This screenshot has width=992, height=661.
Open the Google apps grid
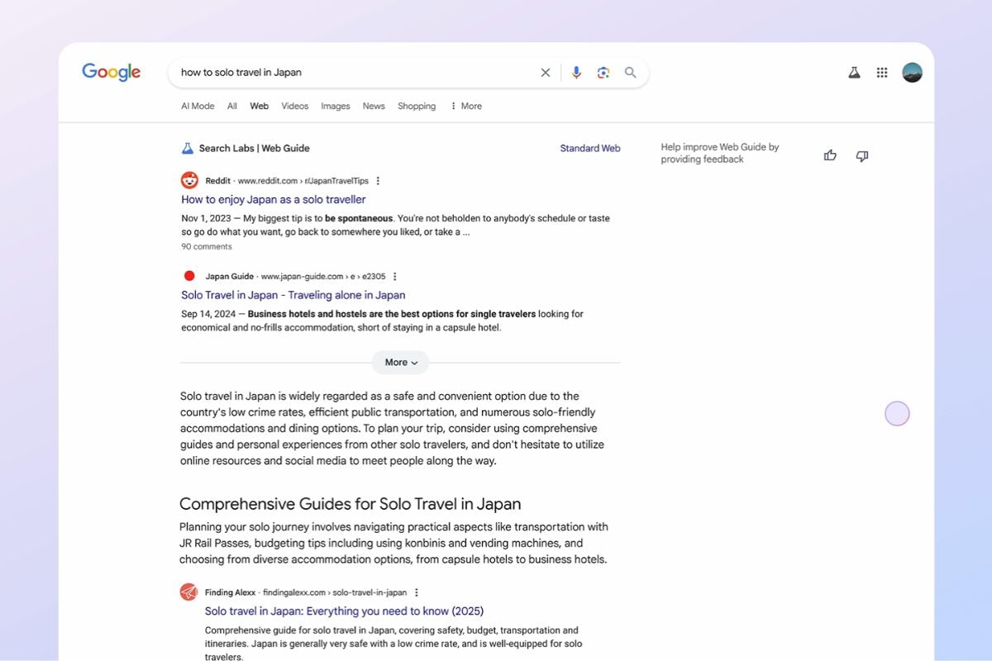coord(882,73)
